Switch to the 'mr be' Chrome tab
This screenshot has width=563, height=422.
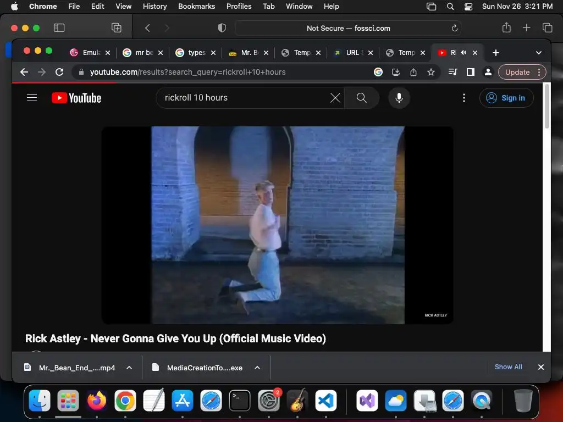coord(142,53)
